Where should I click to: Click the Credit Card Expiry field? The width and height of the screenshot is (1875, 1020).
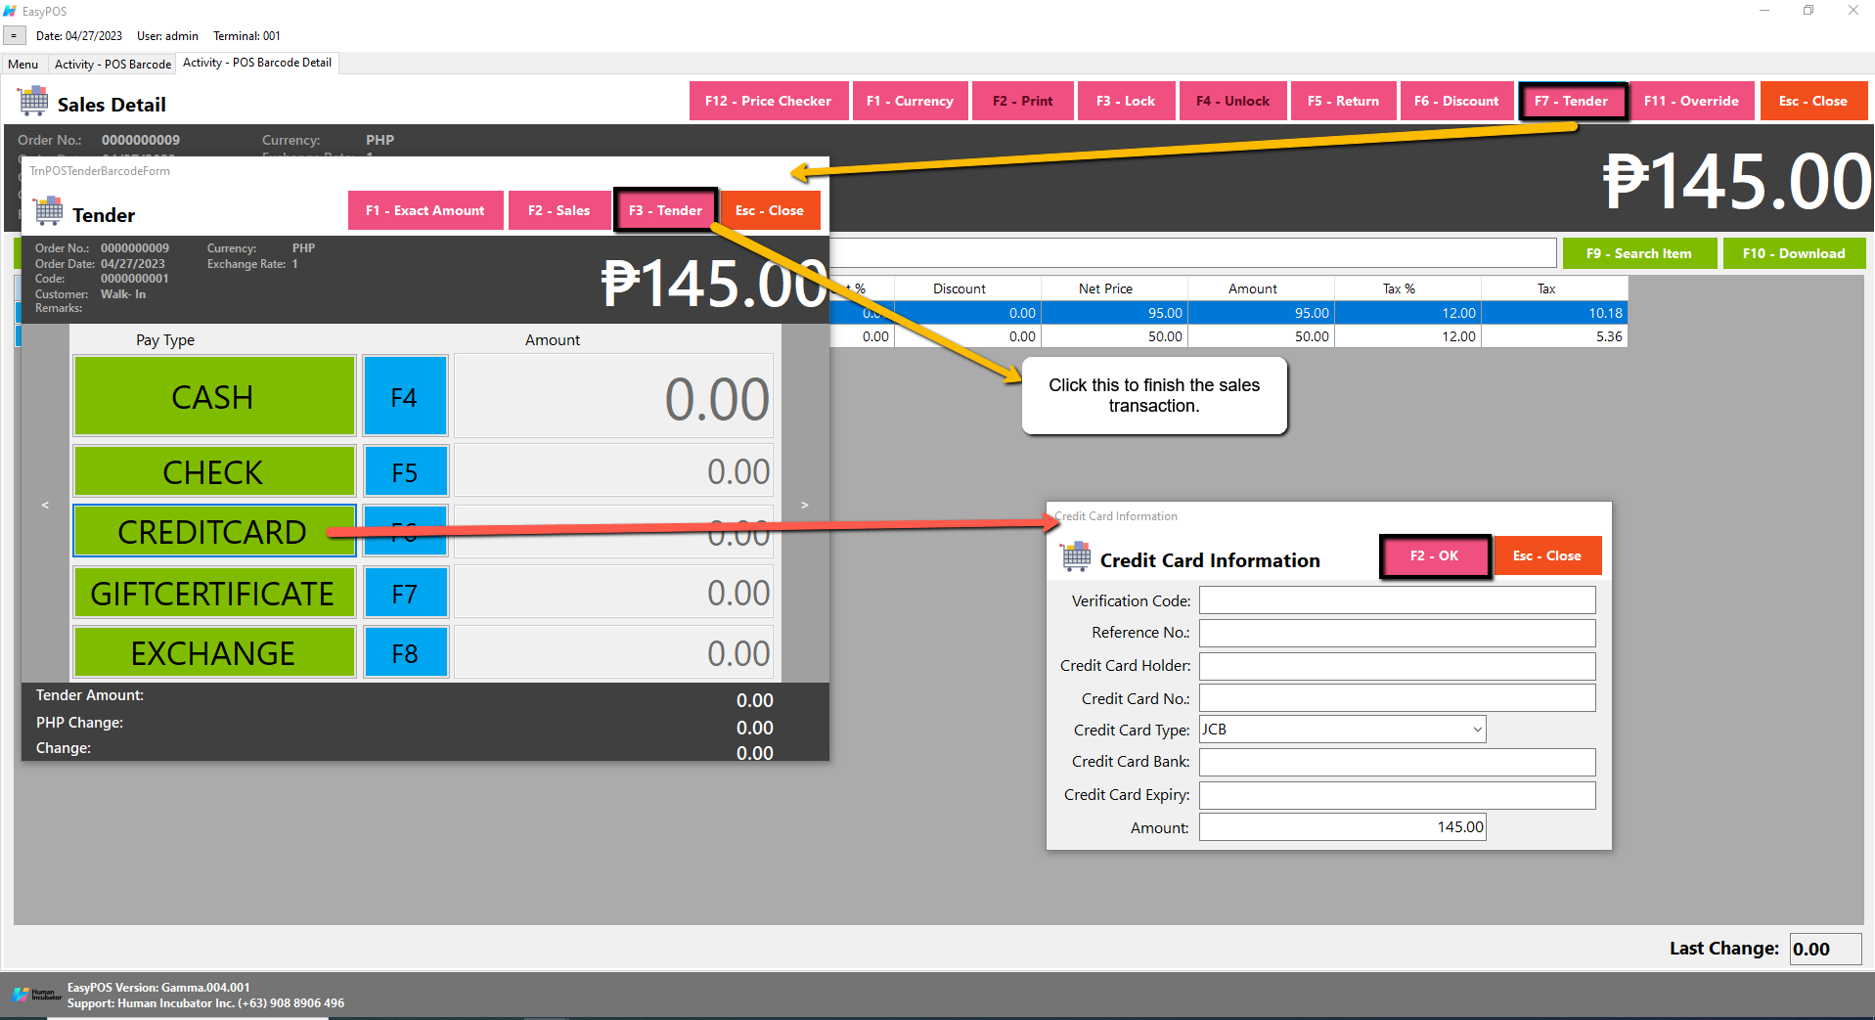(1398, 795)
